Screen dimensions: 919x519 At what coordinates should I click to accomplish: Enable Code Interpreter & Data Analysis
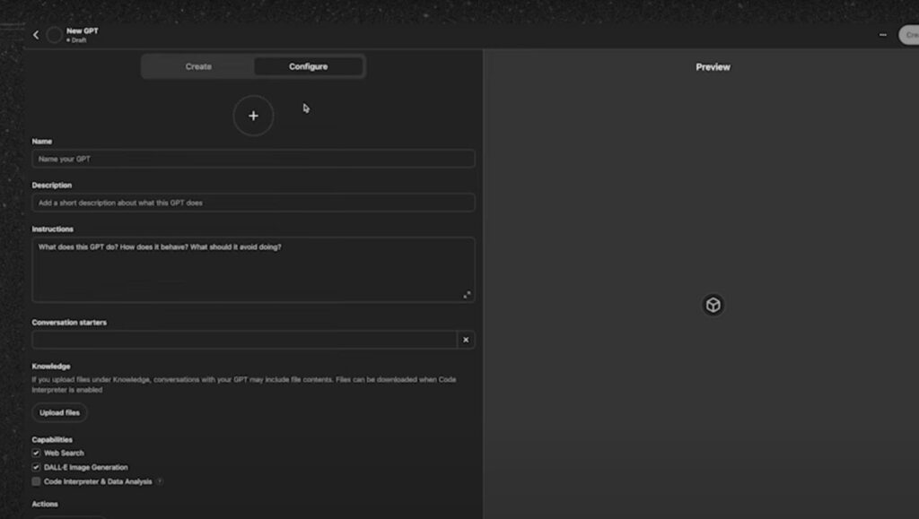(x=36, y=481)
